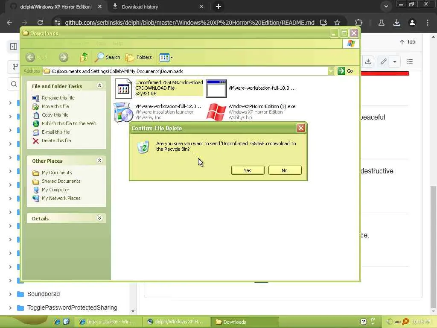Select WindowsXPHorrorEdition (1).exe icon
Screen dimensions: 437x328
[216, 112]
